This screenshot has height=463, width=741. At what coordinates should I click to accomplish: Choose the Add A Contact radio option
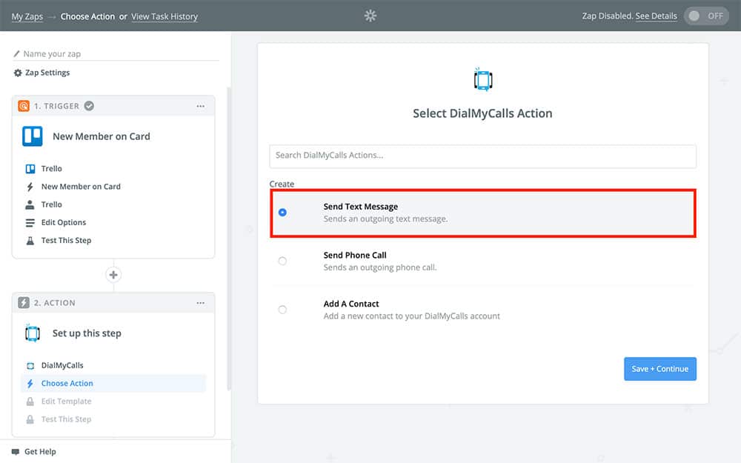282,310
